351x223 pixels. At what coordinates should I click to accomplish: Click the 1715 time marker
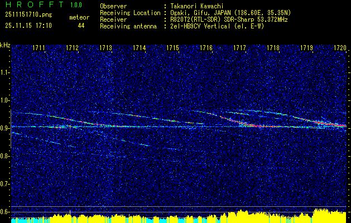(x=173, y=48)
